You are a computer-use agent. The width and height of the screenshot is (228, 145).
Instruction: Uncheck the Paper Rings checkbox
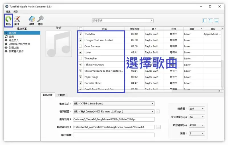pyautogui.click(x=80, y=77)
